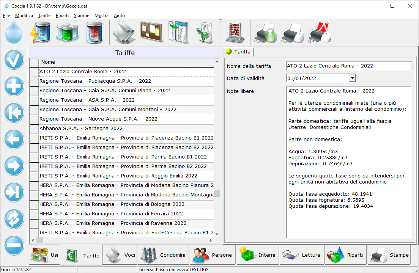Image resolution: width=419 pixels, height=273 pixels.
Task: Open the red abacus toolbar icon
Action: pos(235,33)
